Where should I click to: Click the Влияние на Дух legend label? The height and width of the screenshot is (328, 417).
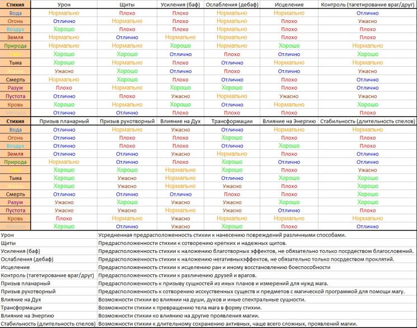coord(21,299)
